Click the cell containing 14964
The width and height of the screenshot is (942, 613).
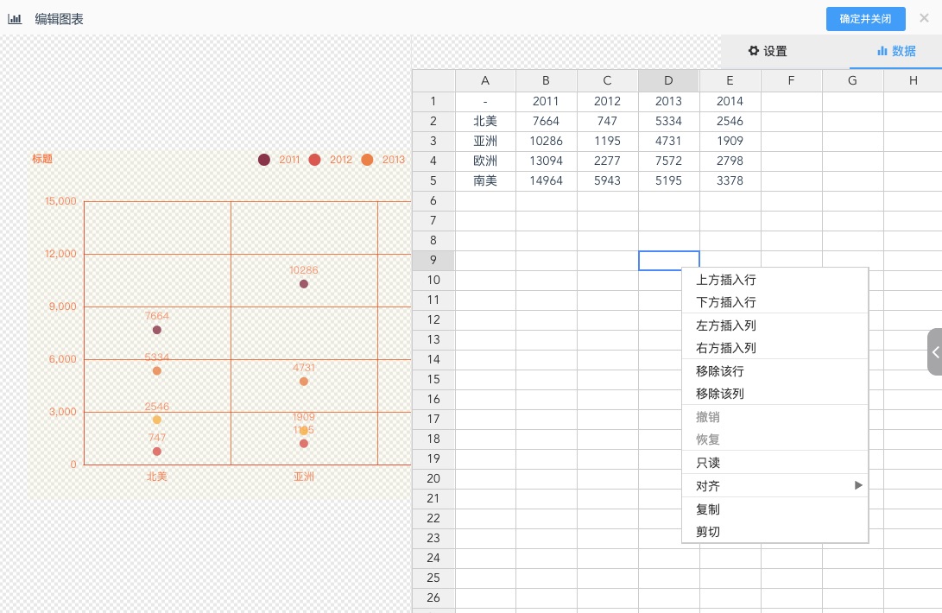546,180
